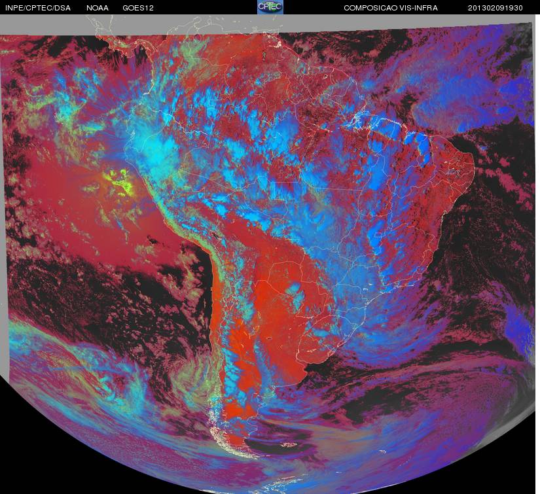Viewport: 540px width, 494px height.
Task: Click the COMPOSICAO VIS-INFRA title text
Action: (391, 8)
